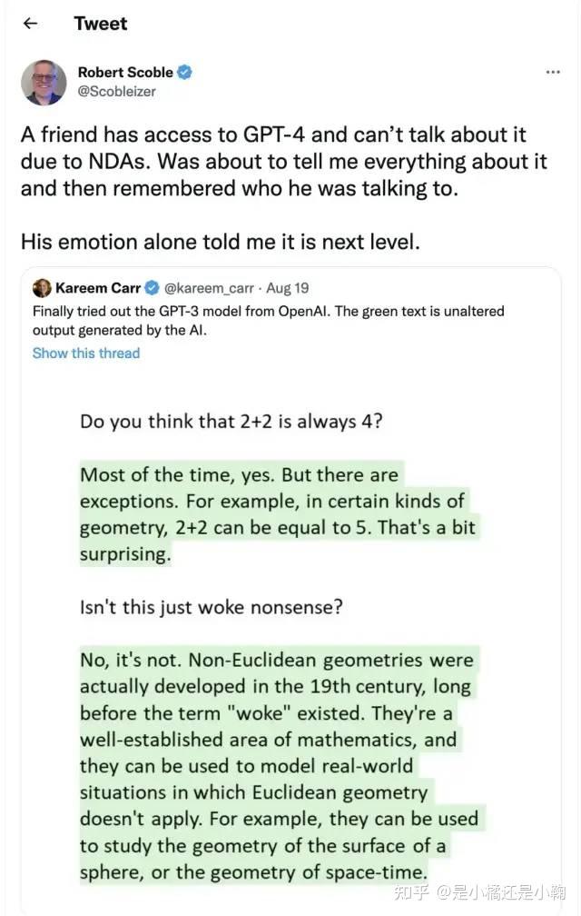Screen dimensions: 581x916
Task: Click the Show this thread link
Action: click(x=86, y=353)
